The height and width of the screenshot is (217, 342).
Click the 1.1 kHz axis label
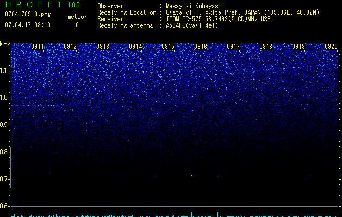click(5, 71)
